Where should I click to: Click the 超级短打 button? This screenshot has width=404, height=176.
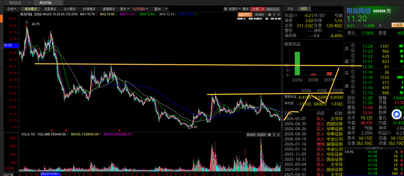pos(245,14)
